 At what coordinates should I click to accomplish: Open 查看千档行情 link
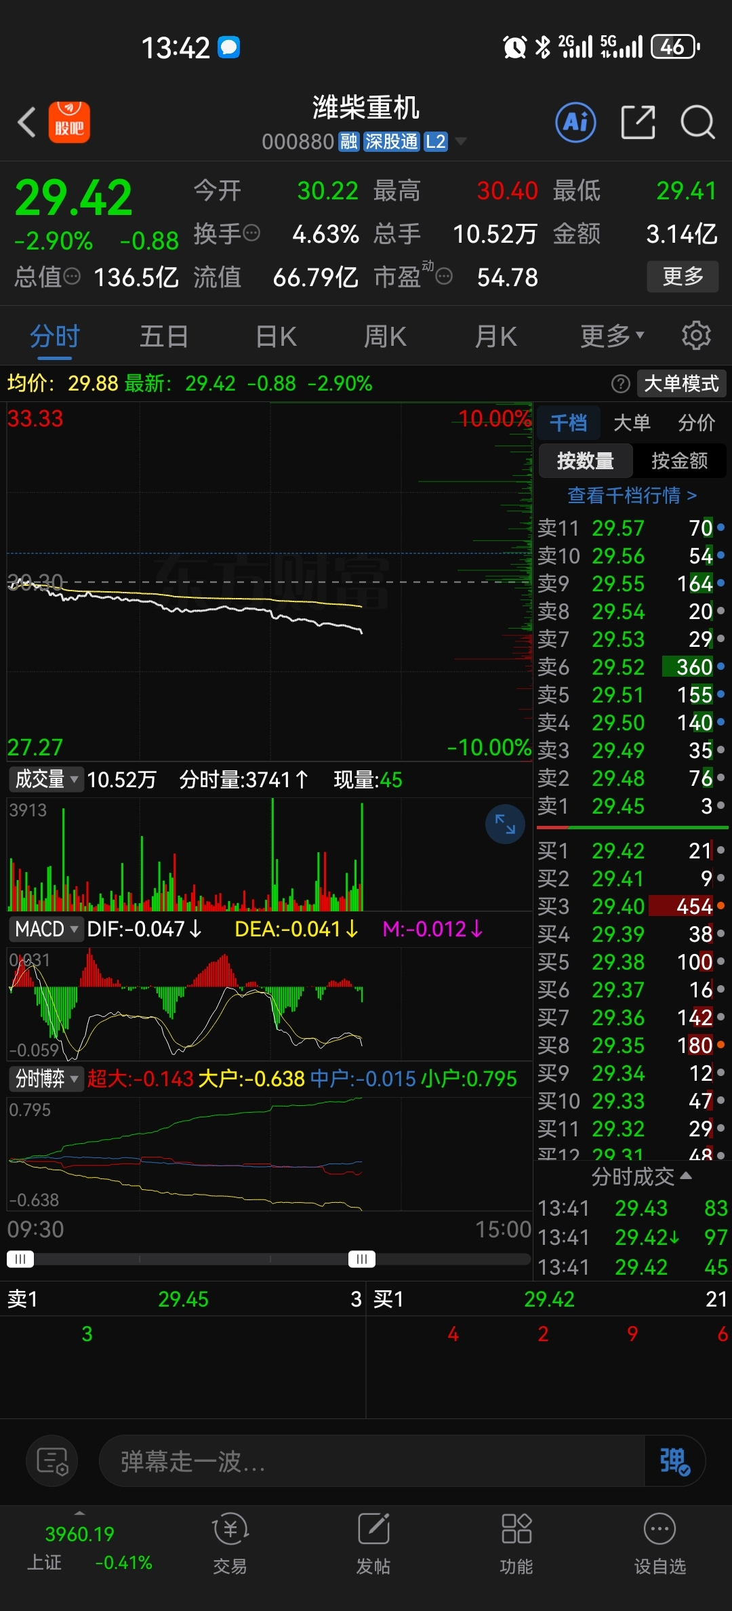632,496
